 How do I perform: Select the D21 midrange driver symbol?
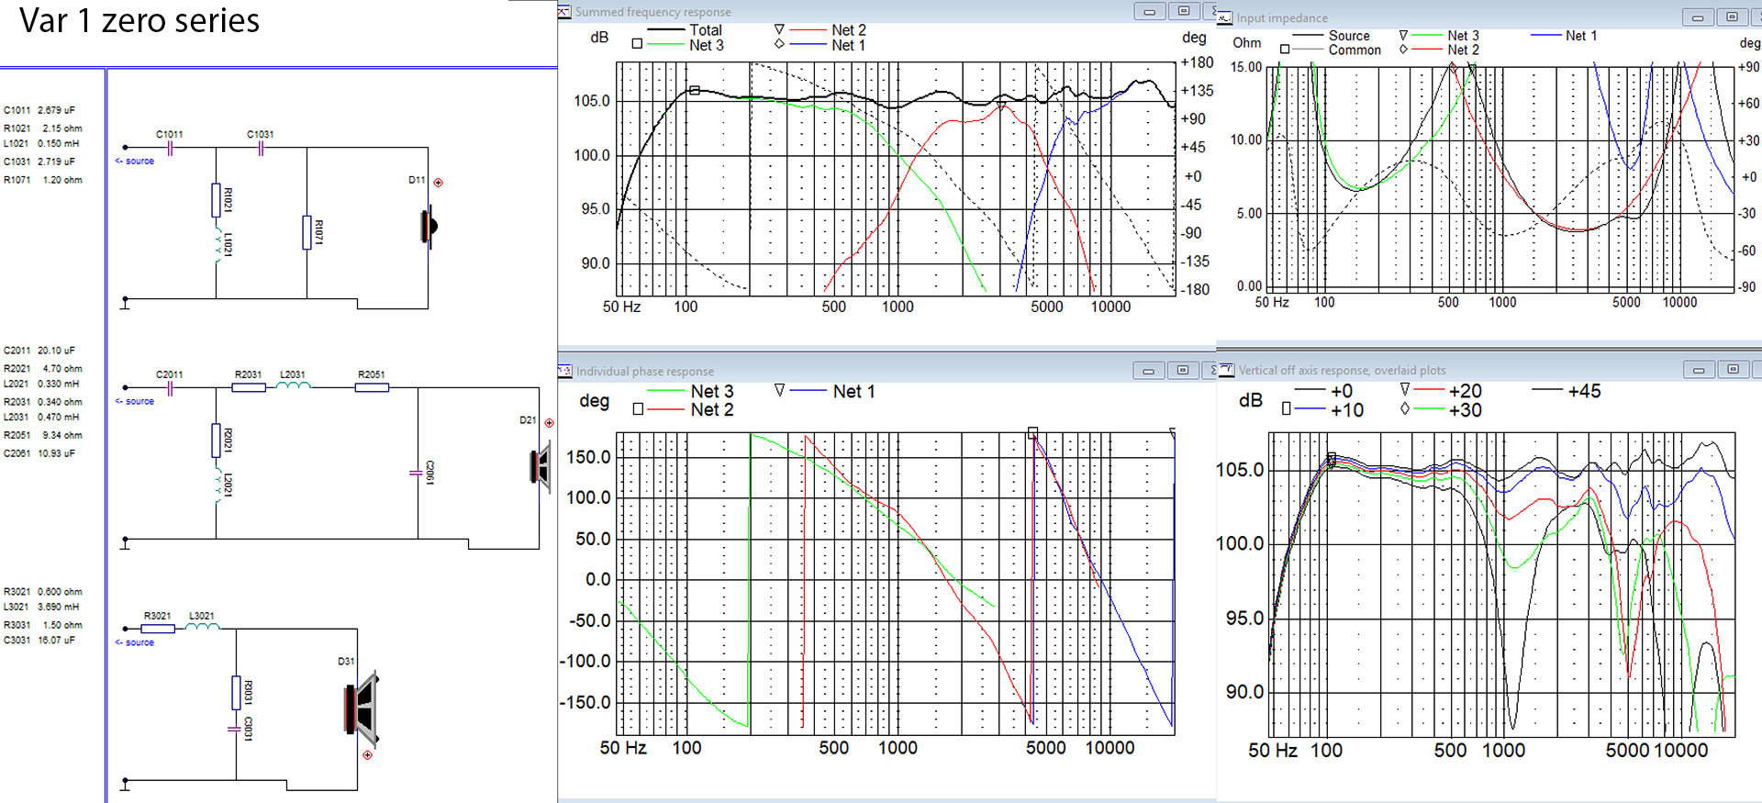[541, 466]
